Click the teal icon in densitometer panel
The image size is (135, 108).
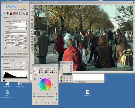[61, 66]
